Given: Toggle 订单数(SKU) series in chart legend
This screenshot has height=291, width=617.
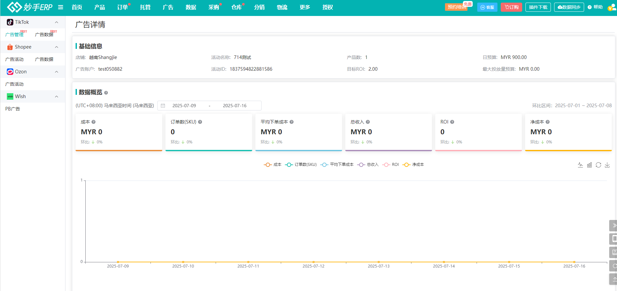Looking at the screenshot, I should pyautogui.click(x=301, y=165).
